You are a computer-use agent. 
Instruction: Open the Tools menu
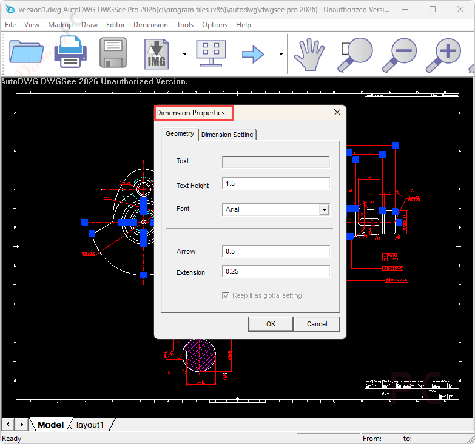coord(185,25)
